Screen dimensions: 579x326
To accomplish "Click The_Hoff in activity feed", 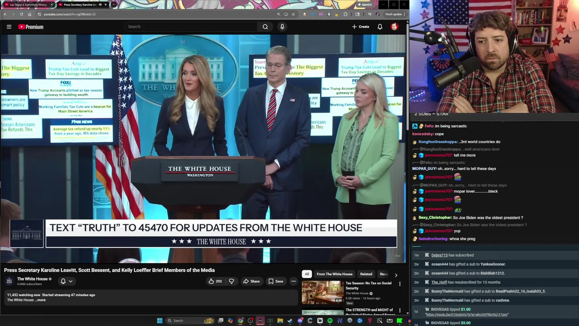I will pyautogui.click(x=439, y=282).
